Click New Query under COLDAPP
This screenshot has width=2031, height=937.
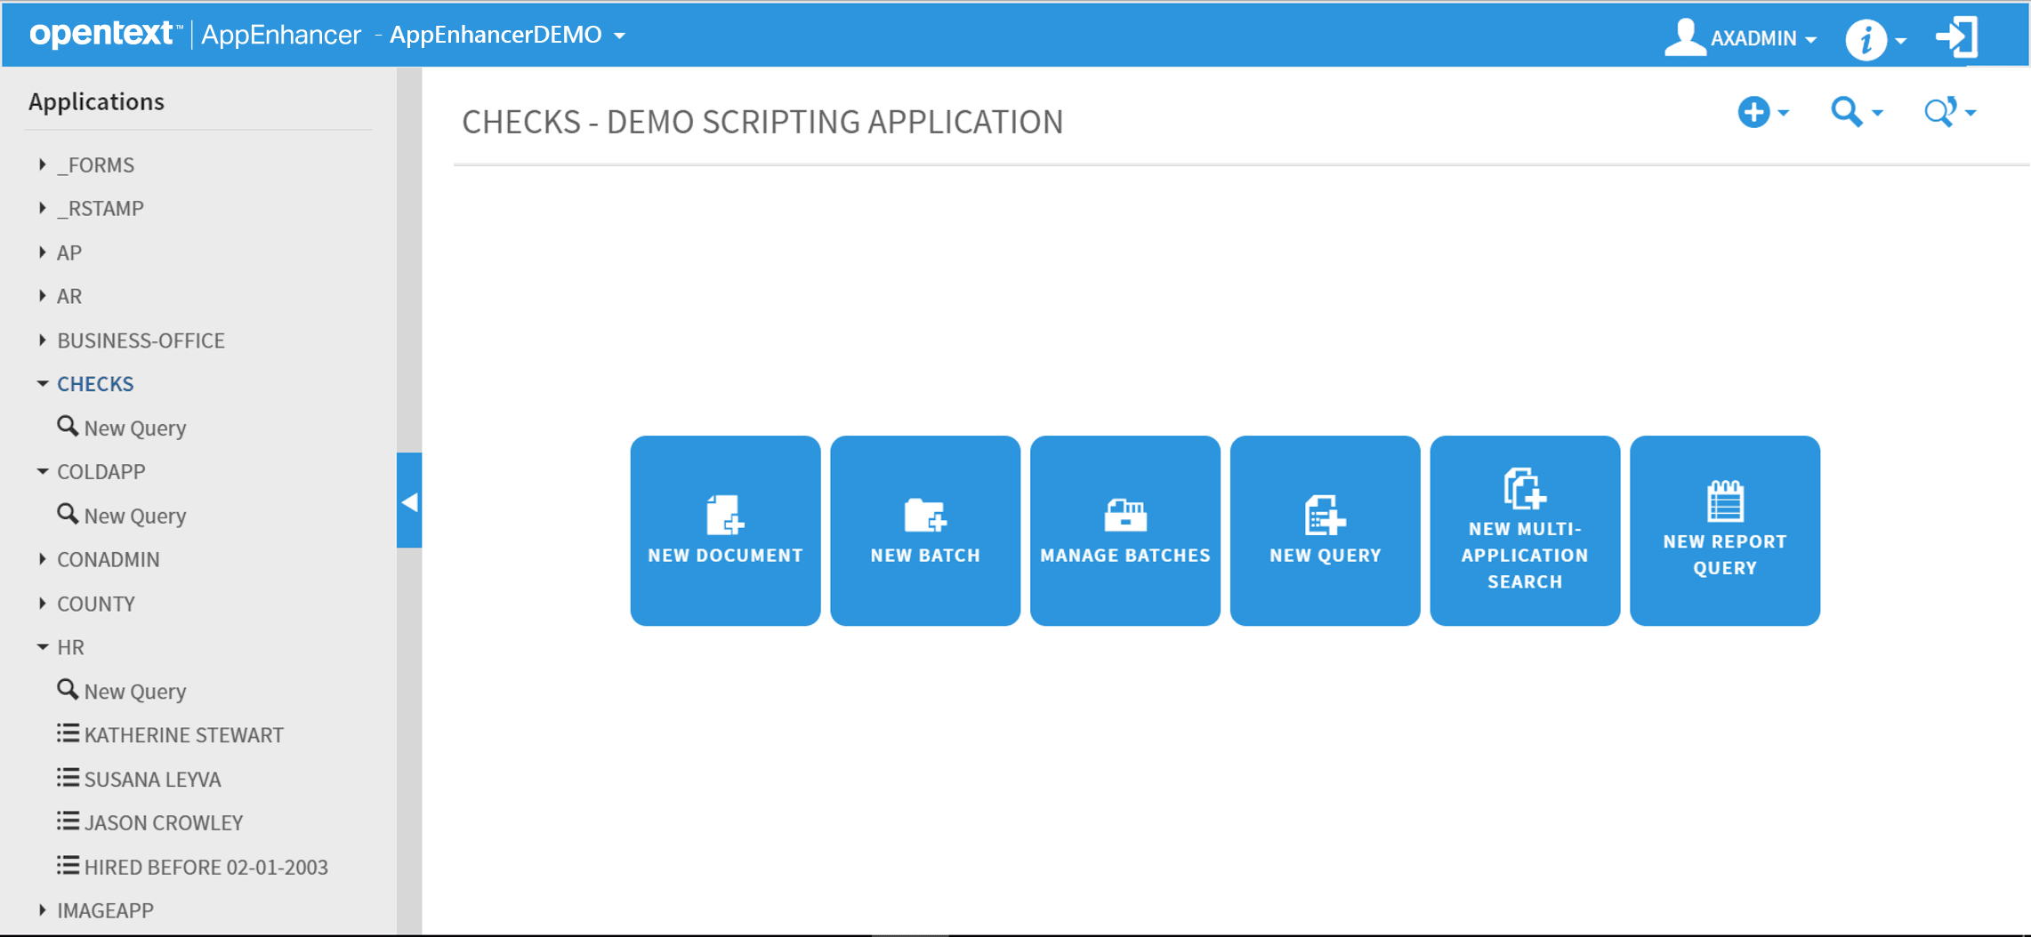134,515
